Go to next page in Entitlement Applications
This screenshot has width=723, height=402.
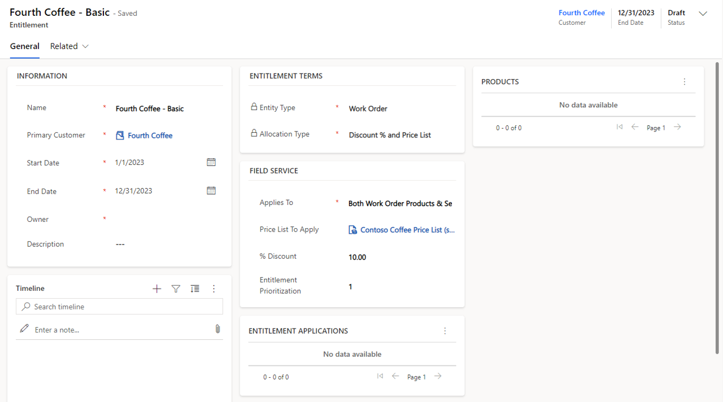tap(438, 376)
